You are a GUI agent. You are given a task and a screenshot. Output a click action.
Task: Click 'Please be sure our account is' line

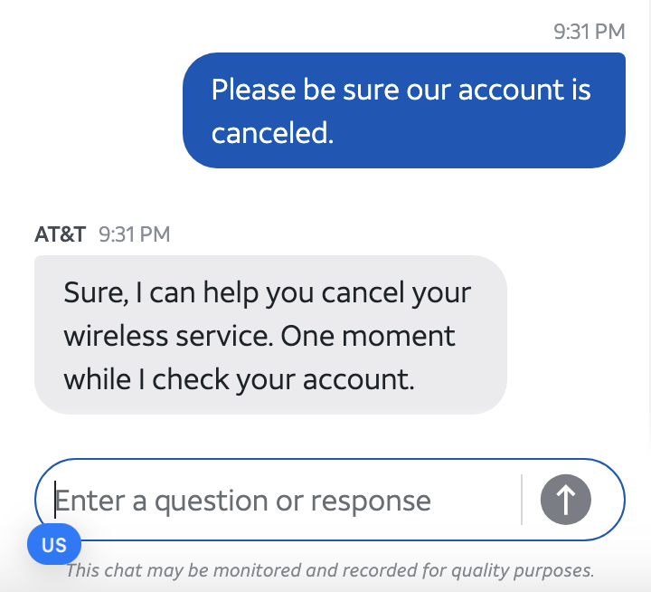tap(401, 90)
